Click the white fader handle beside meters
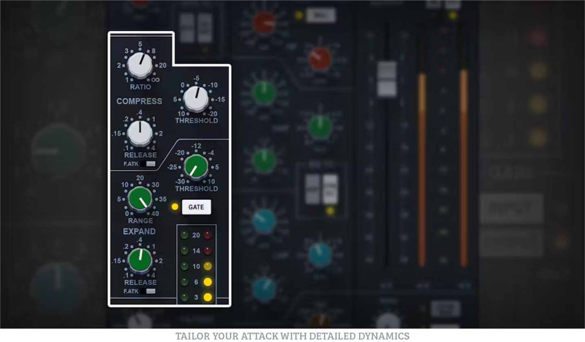Screen dimensions: 585x342 pyautogui.click(x=387, y=79)
